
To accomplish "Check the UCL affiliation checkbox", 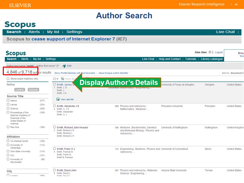I will click(x=8, y=155).
